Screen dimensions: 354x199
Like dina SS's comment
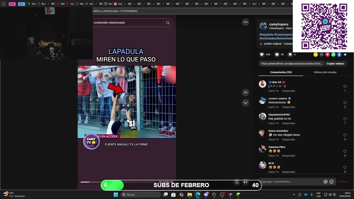pos(345,87)
